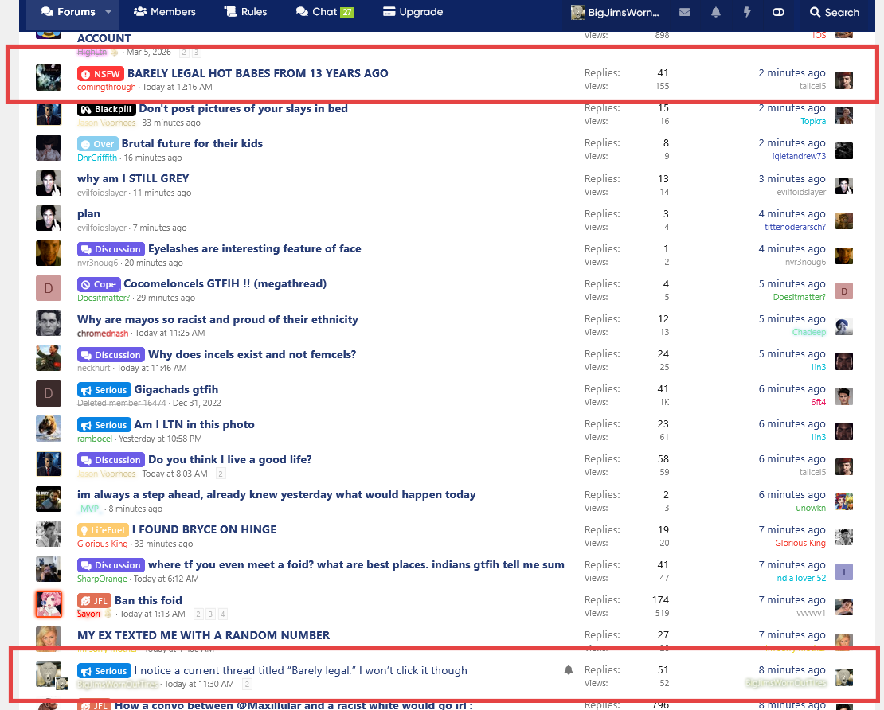Expand the Forums dropdown arrow
Screen dimensions: 884x710
tap(109, 12)
